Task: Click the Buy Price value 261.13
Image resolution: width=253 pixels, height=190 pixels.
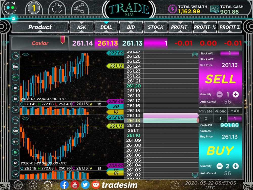Action: click(x=229, y=137)
